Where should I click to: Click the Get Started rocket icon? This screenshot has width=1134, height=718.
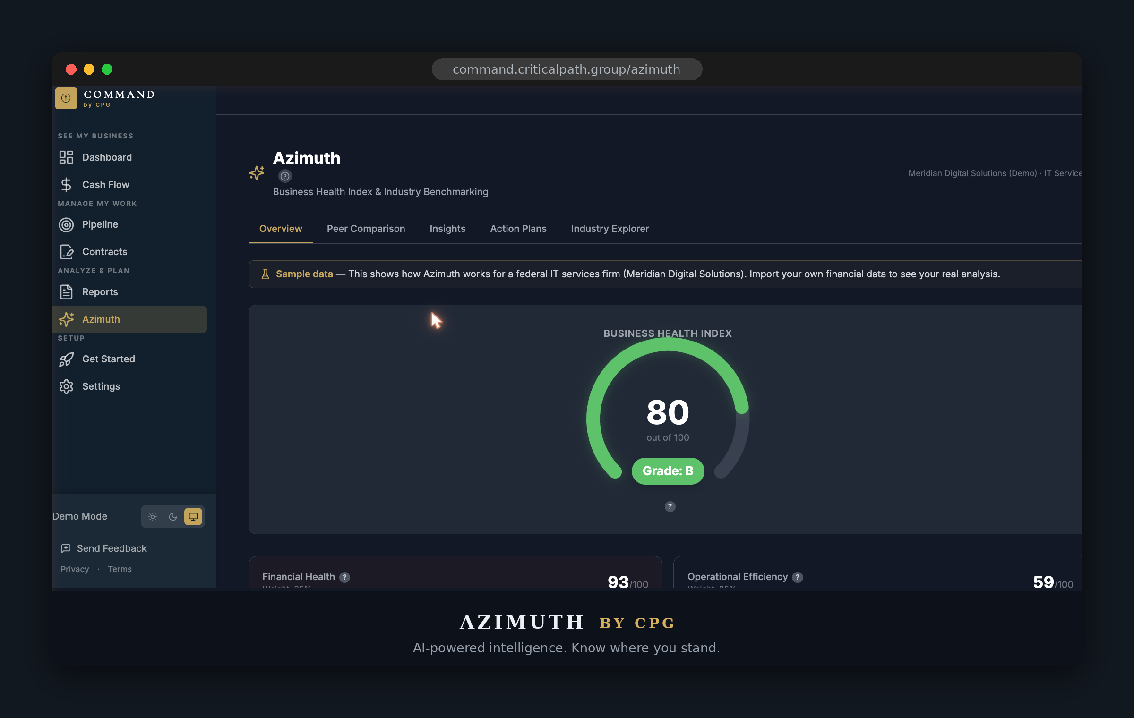point(66,359)
